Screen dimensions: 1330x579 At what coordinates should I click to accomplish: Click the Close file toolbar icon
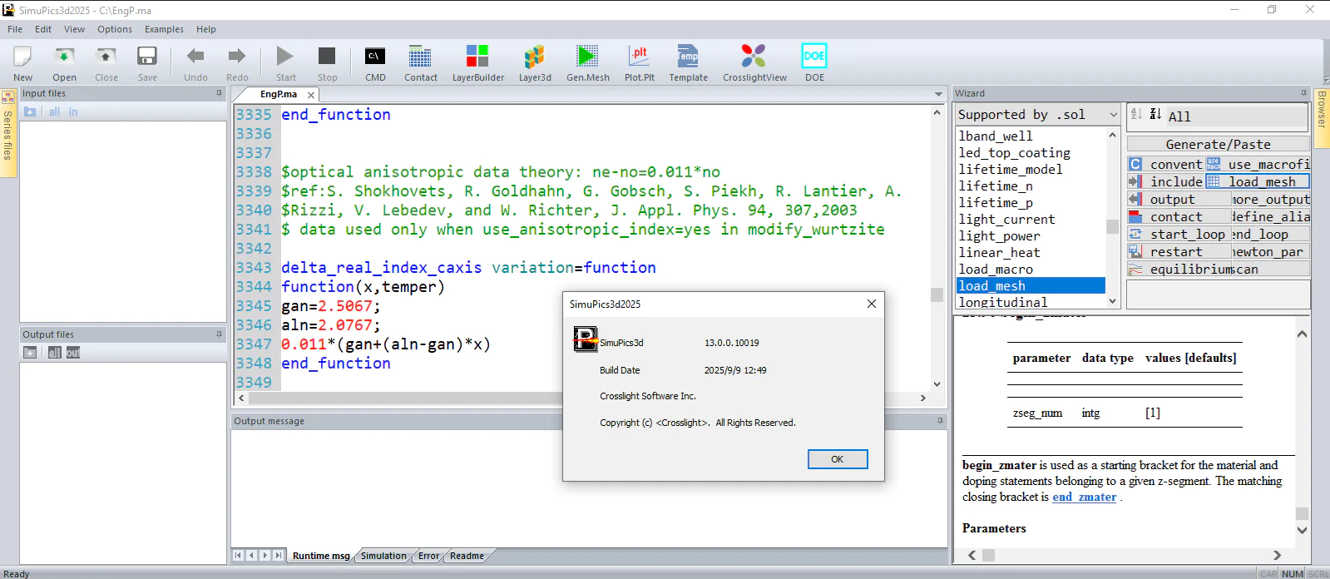pyautogui.click(x=106, y=63)
